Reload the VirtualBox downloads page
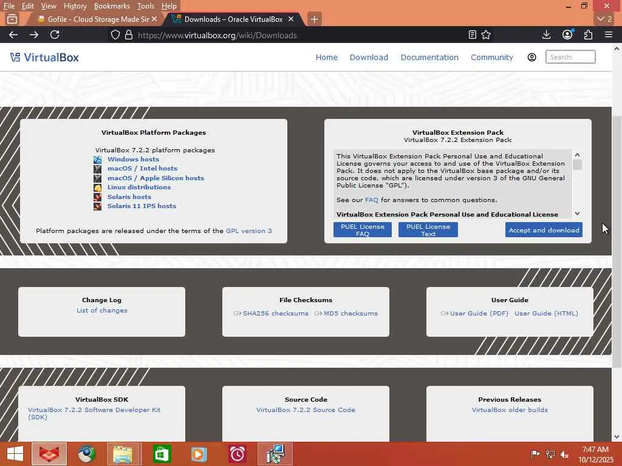The height and width of the screenshot is (466, 622). (x=55, y=35)
